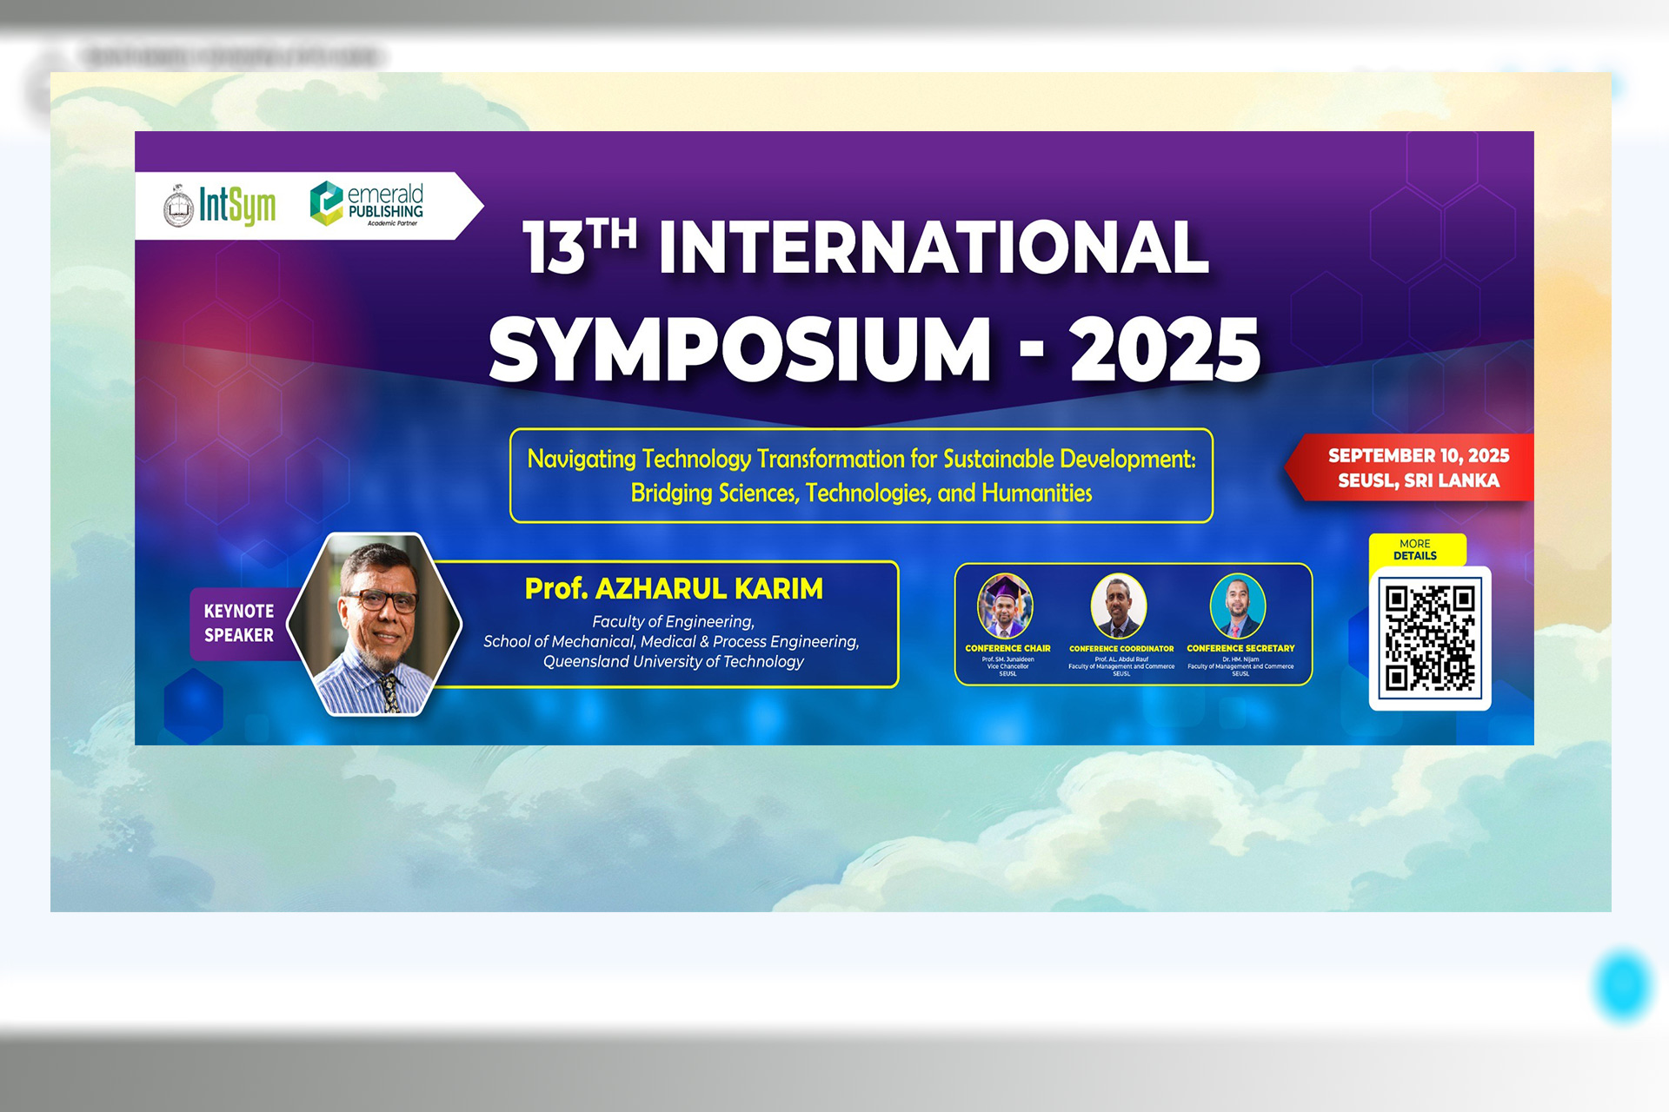Viewport: 1669px width, 1112px height.
Task: Click the "KEYNOTE SPEAKER" purple label
Action: [x=239, y=623]
